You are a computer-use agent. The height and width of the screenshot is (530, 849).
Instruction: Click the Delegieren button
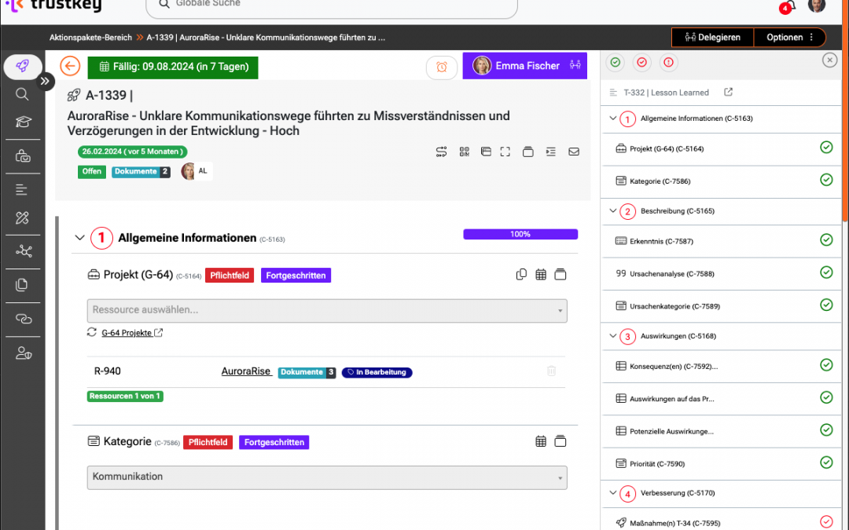tap(712, 37)
